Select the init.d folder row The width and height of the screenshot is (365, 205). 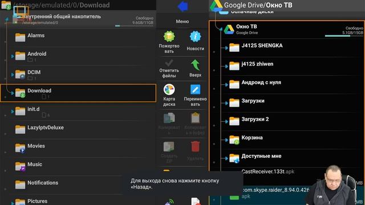(x=78, y=112)
